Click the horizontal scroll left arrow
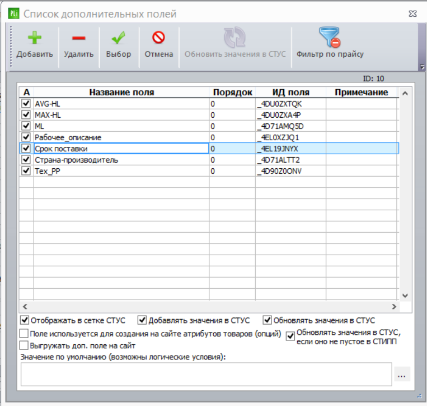The width and height of the screenshot is (427, 406). tap(25, 307)
